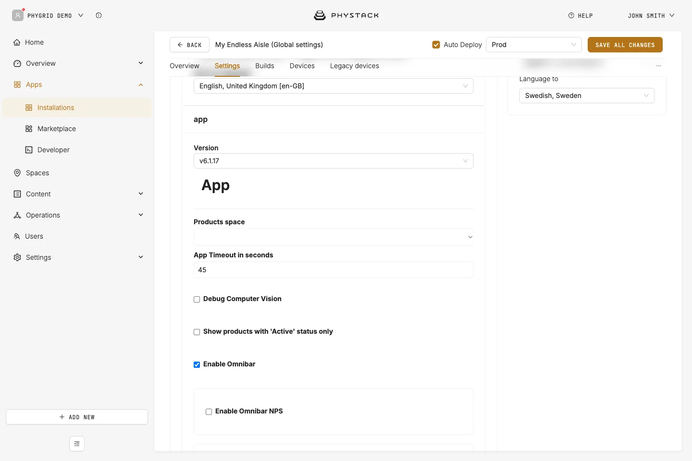
Task: Open the John Smith user menu
Action: pyautogui.click(x=651, y=15)
